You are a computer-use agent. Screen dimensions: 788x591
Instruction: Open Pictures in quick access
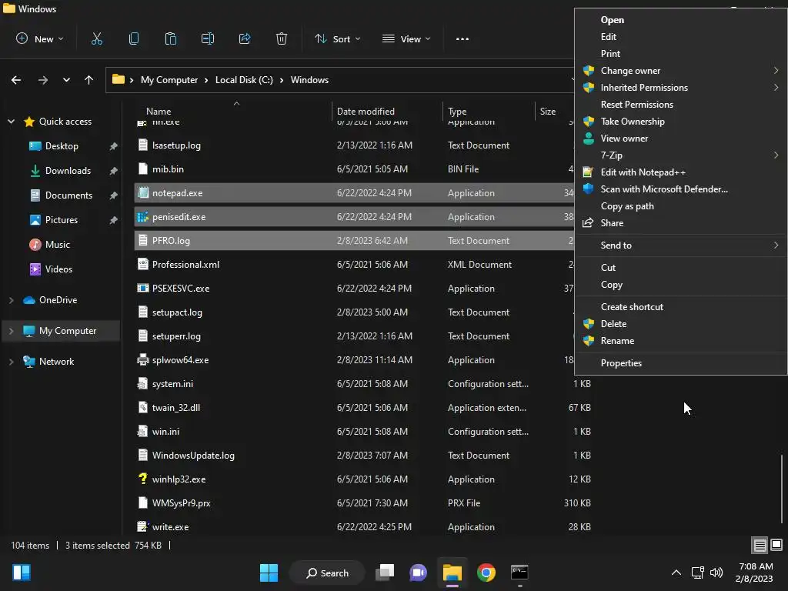click(62, 220)
